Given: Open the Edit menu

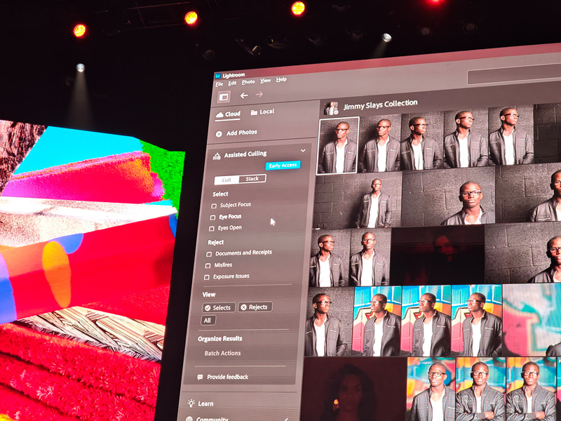Looking at the screenshot, I should [x=233, y=83].
